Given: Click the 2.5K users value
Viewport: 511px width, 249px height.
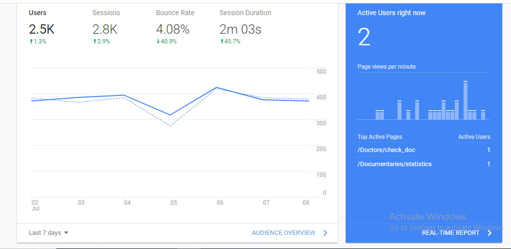Looking at the screenshot, I should point(42,30).
